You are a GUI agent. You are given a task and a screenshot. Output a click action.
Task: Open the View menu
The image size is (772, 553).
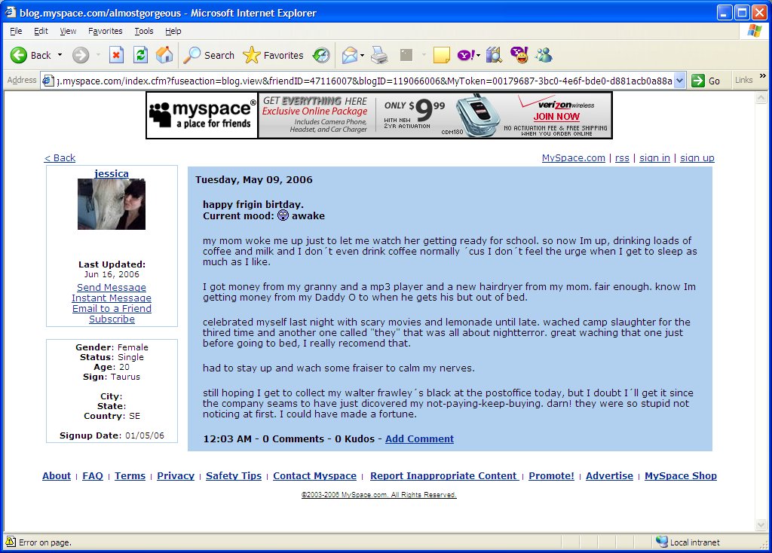68,31
